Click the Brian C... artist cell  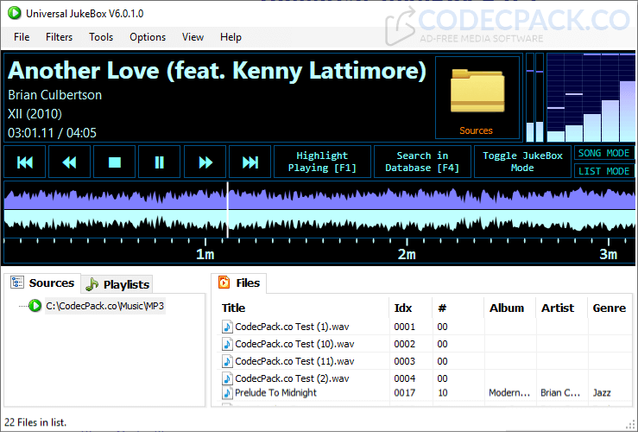click(x=560, y=392)
